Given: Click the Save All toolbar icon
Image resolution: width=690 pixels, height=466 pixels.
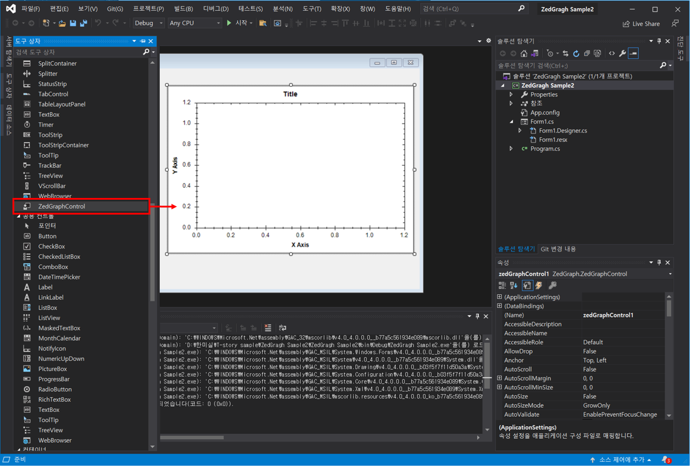Looking at the screenshot, I should 83,23.
